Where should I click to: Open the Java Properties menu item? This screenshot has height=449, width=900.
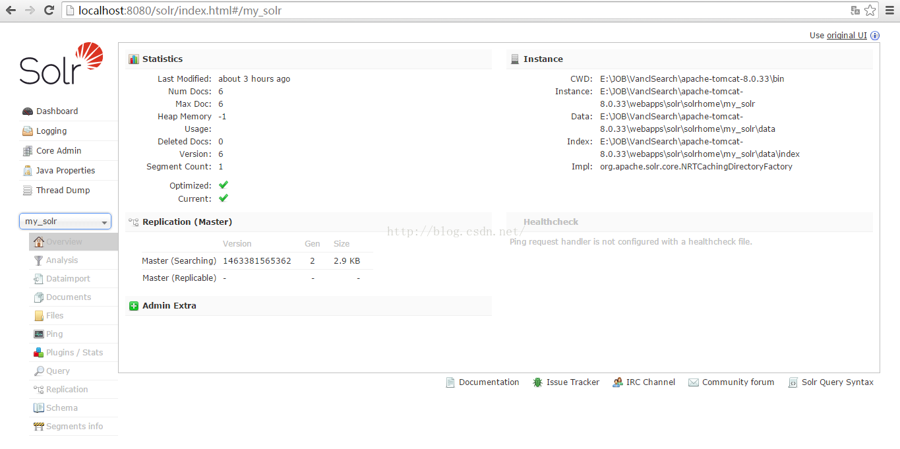(x=69, y=171)
